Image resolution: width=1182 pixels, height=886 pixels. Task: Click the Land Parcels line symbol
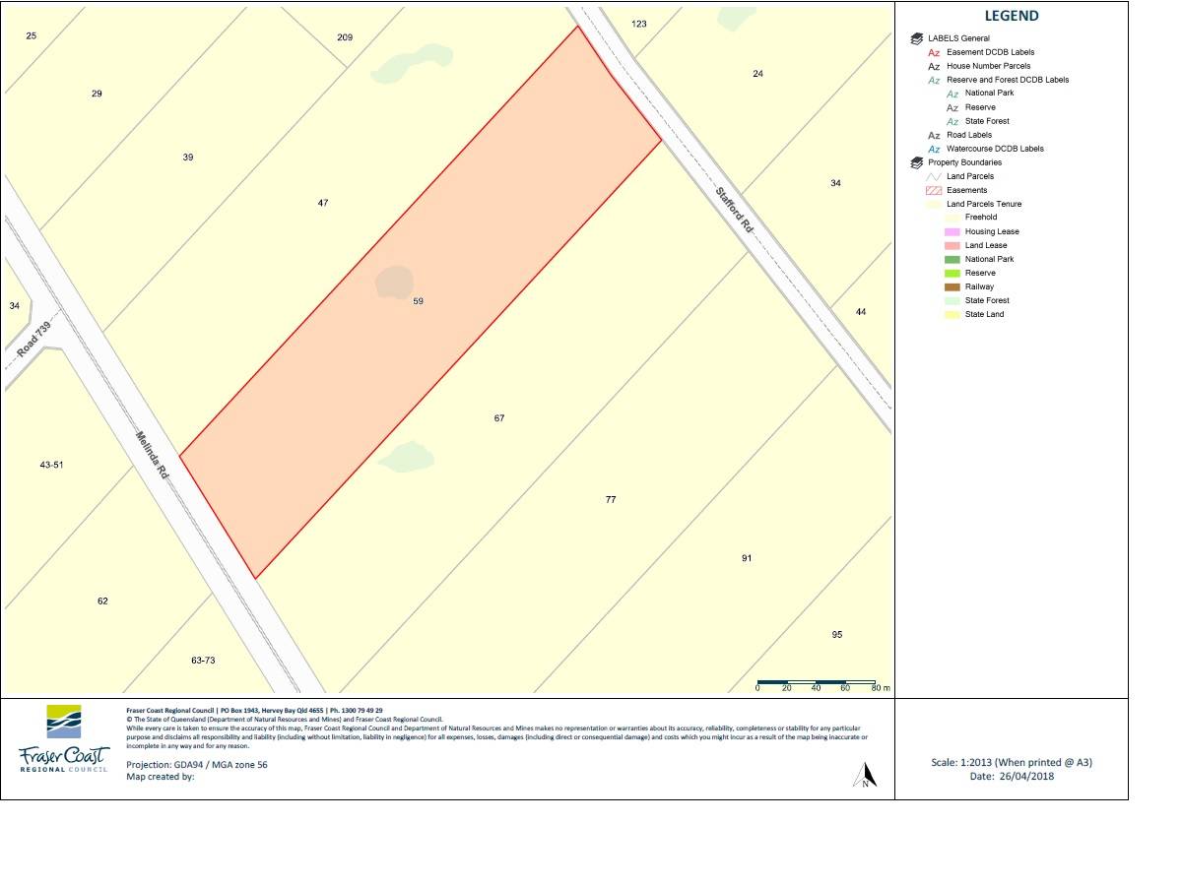pos(934,176)
